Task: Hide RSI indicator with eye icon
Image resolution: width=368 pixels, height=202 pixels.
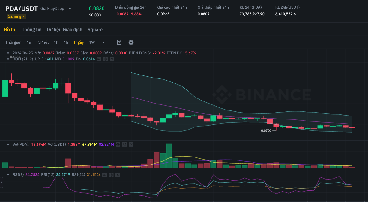Action: point(105,175)
